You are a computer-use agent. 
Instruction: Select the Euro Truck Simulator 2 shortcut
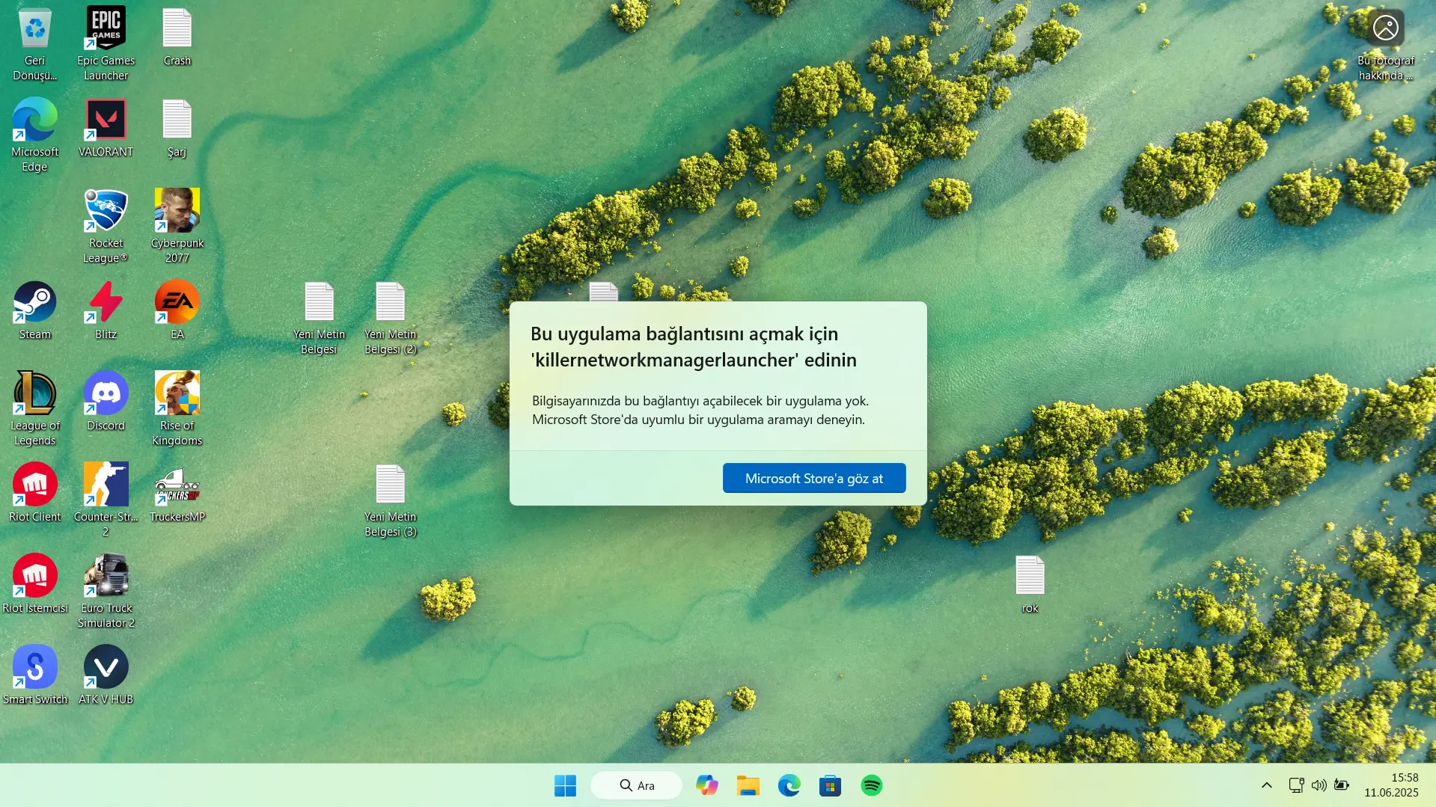coord(106,592)
